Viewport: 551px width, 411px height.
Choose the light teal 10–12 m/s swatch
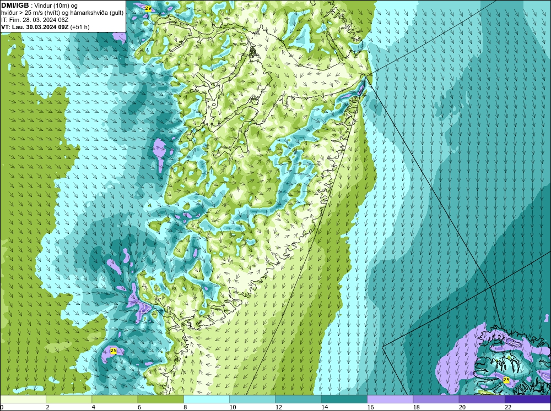pos(252,399)
